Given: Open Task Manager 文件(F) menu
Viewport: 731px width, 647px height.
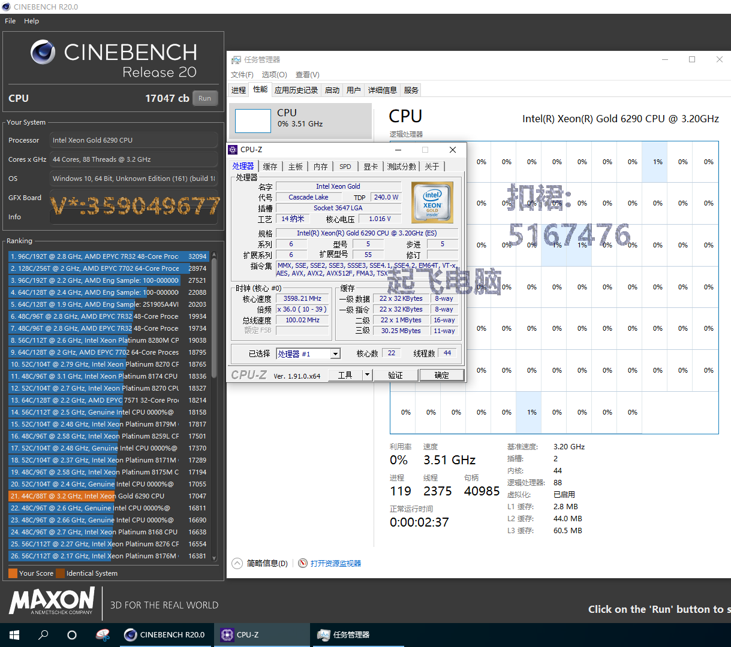Looking at the screenshot, I should [x=242, y=75].
